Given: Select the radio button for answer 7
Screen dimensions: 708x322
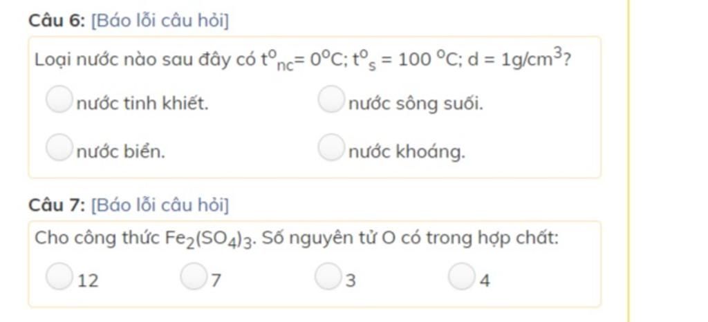Looking at the screenshot, I should 194,276.
